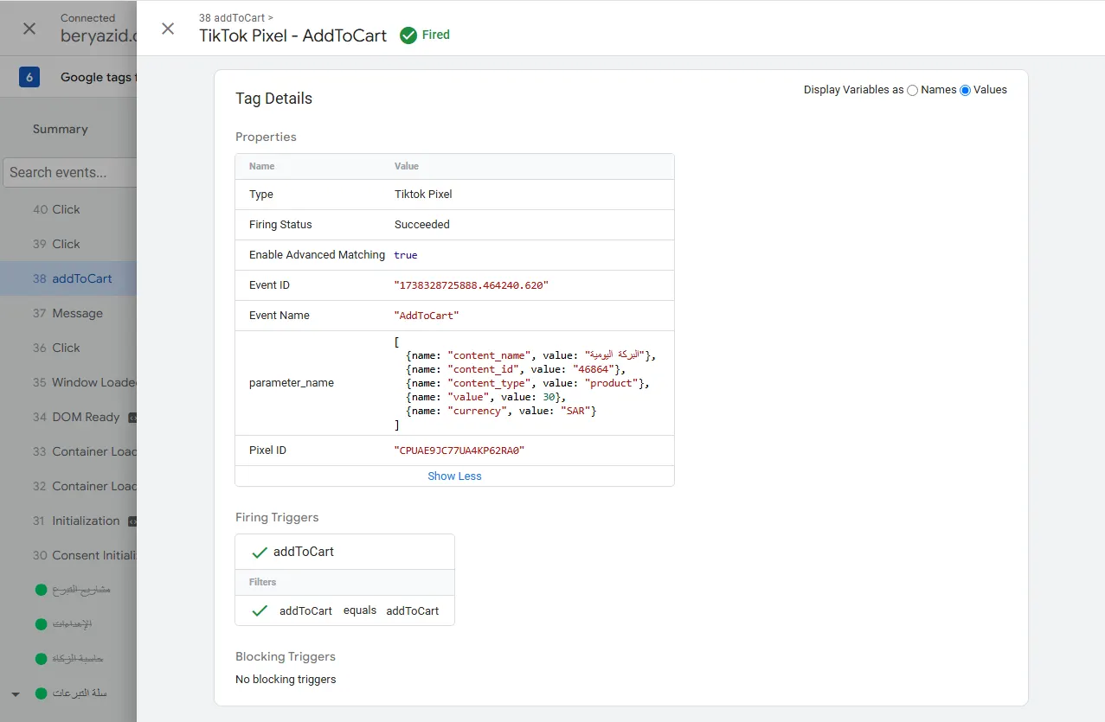The image size is (1105, 722).
Task: Select the Names radio button
Action: click(913, 90)
